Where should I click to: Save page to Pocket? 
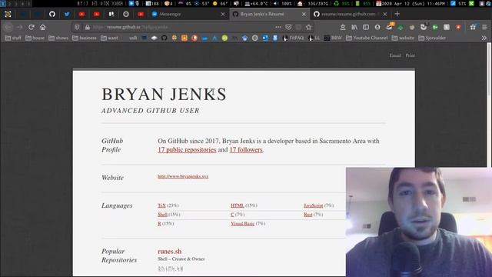tap(288, 28)
